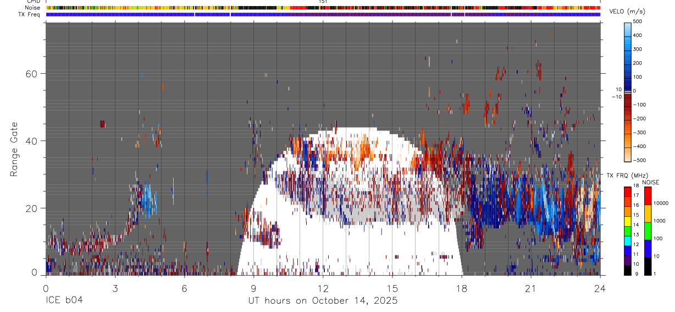The image size is (675, 312).
Task: Click the NOISE legend label 1
Action: (655, 273)
